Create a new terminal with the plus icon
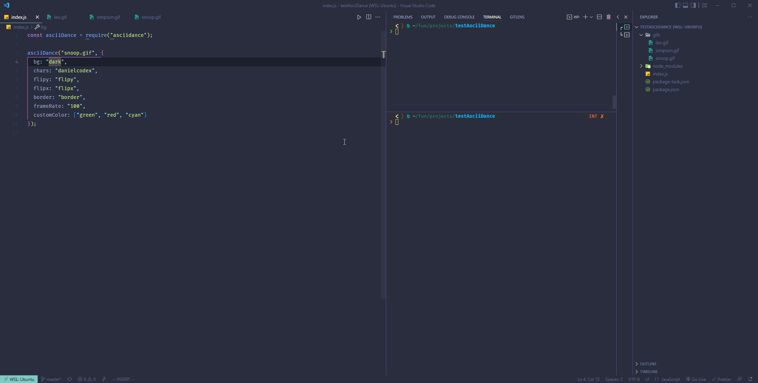This screenshot has width=758, height=383. tap(585, 17)
